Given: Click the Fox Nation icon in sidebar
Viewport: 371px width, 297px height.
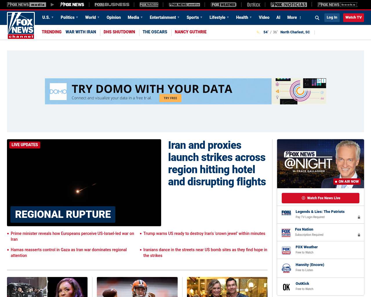Looking at the screenshot, I should pyautogui.click(x=286, y=233).
